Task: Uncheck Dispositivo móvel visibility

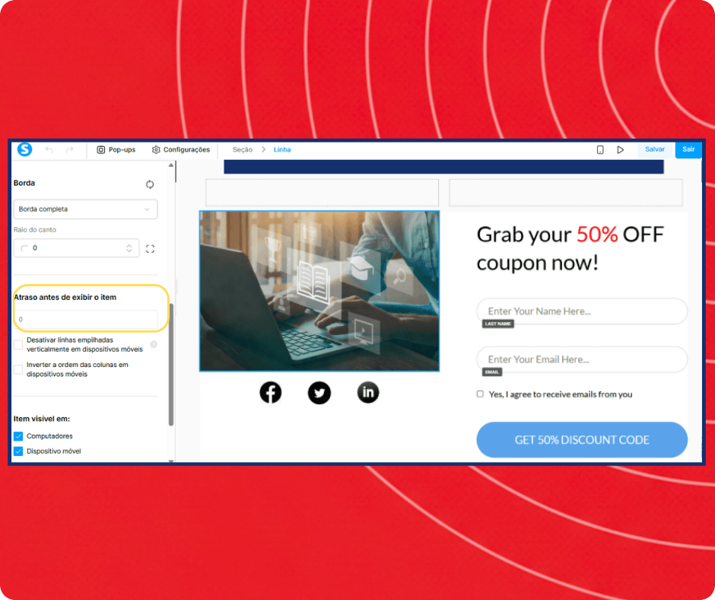Action: coord(18,451)
